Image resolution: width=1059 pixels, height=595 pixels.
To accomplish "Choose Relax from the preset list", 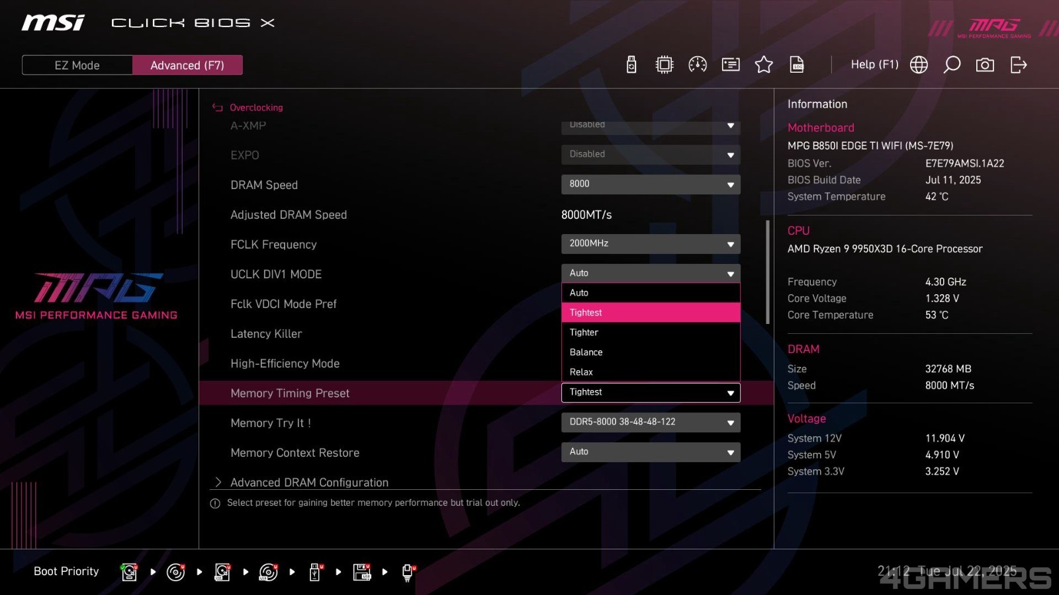I will coord(651,372).
